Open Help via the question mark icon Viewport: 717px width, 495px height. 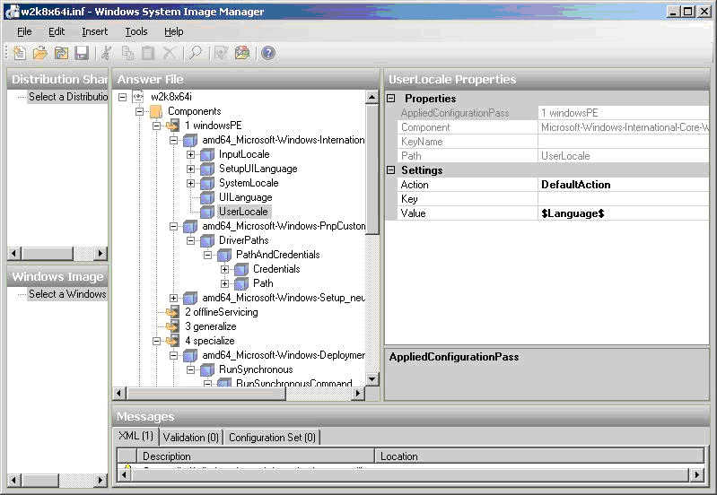click(x=267, y=54)
